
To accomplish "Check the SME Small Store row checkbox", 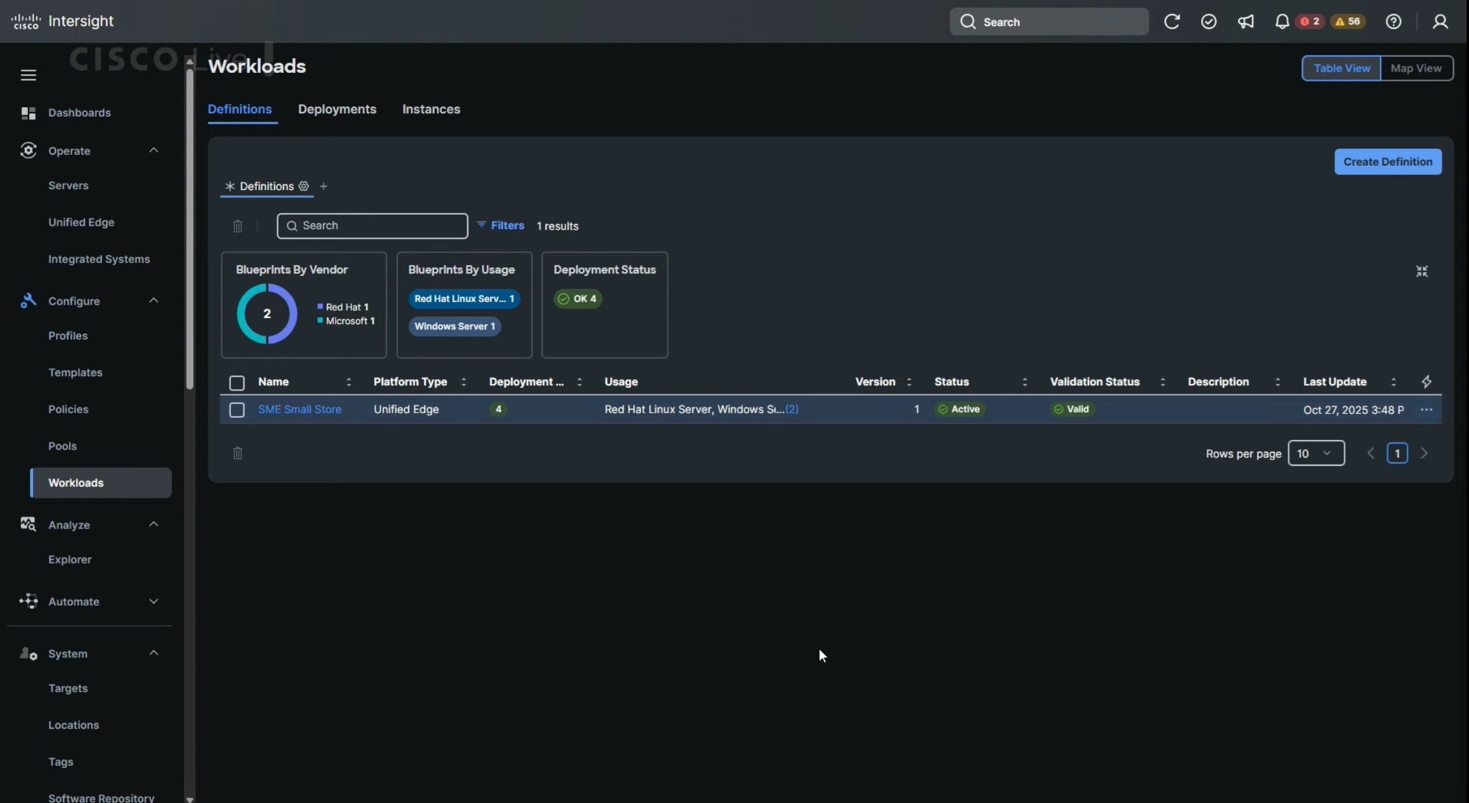I will tap(237, 409).
